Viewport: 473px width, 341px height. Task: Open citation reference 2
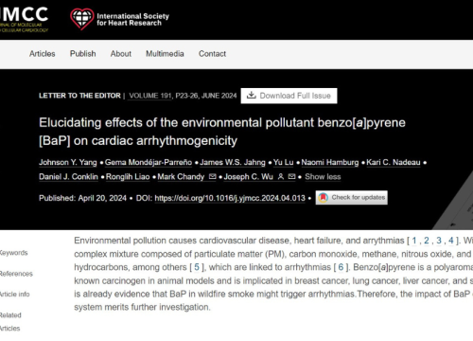click(427, 241)
